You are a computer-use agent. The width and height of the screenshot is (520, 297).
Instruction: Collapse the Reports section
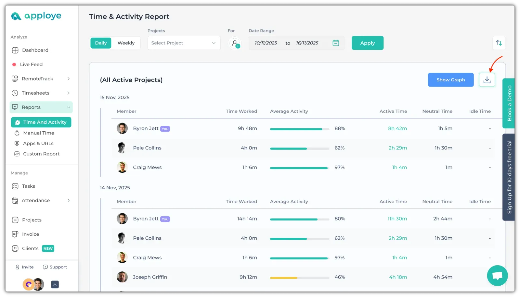(68, 107)
